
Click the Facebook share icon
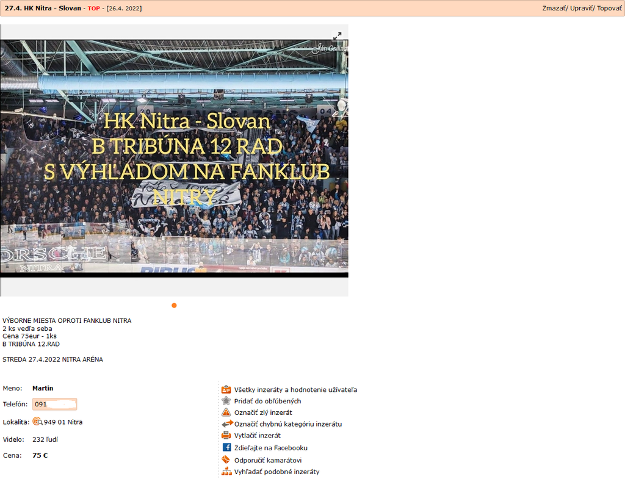pos(226,448)
